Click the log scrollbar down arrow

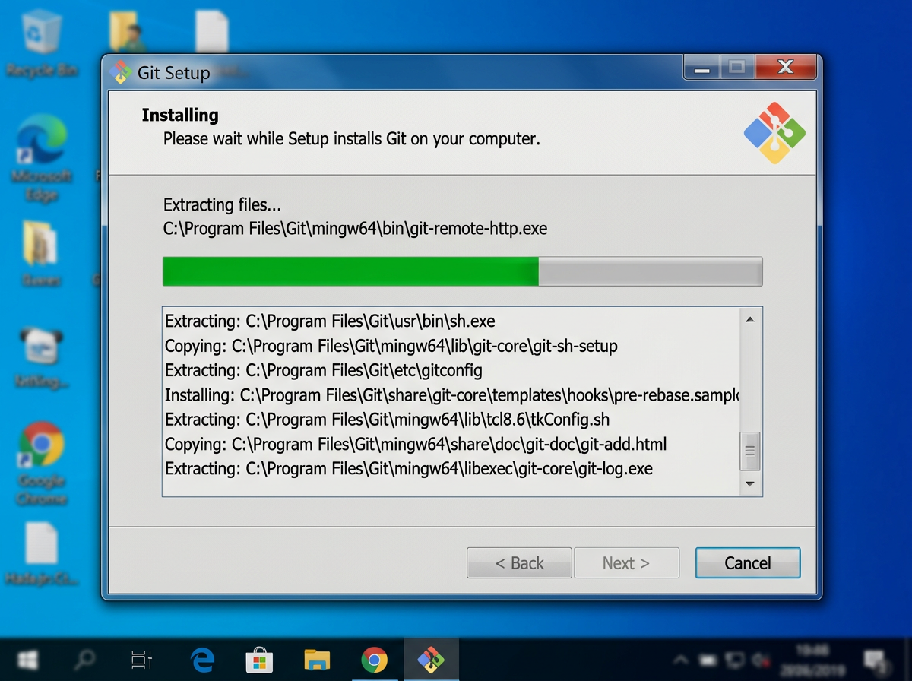[750, 483]
